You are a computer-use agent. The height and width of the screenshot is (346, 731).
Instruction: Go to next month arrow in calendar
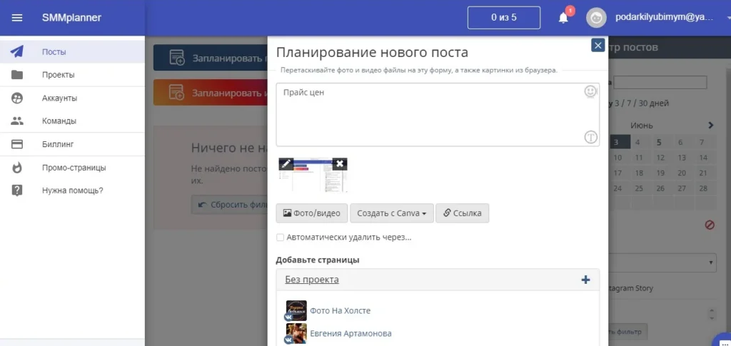[710, 126]
